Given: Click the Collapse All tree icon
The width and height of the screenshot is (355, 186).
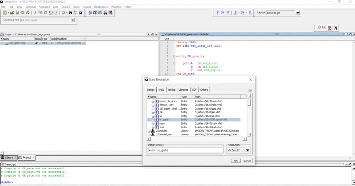Looking at the screenshot, I should pyautogui.click(x=75, y=13).
